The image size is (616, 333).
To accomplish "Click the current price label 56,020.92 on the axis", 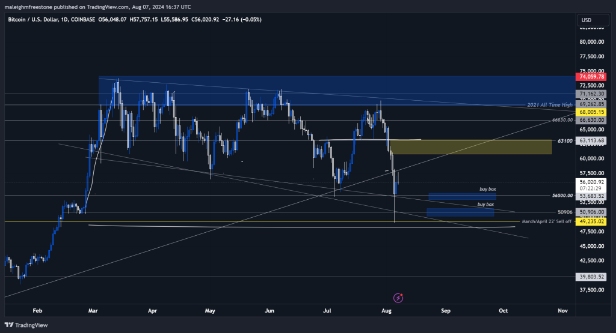I will click(591, 182).
